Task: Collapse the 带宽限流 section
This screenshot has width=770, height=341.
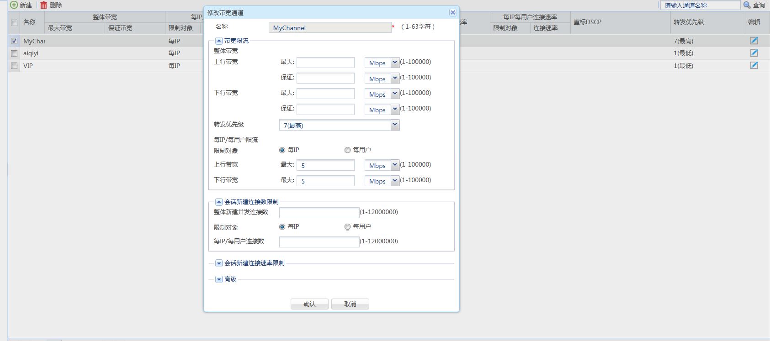Action: tap(219, 41)
